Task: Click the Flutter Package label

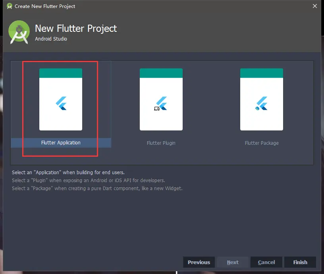Action: point(262,143)
